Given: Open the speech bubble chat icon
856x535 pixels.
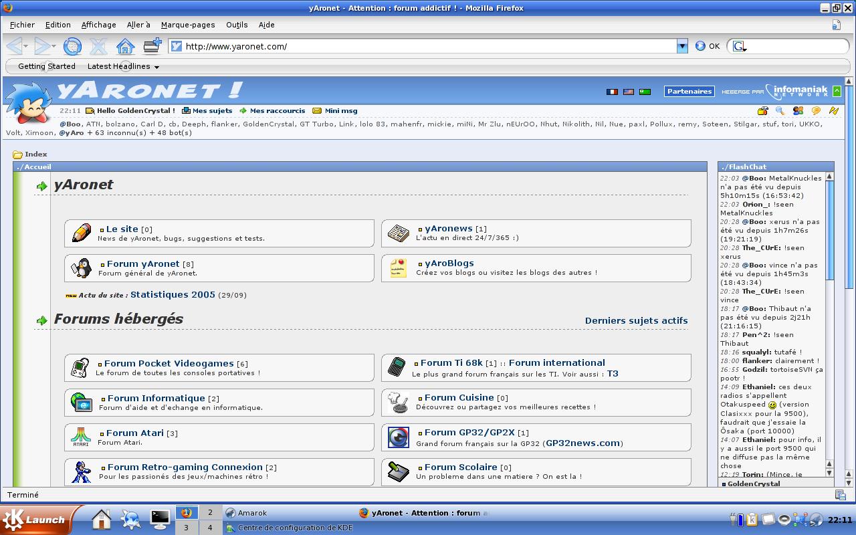Looking at the screenshot, I should pos(816,111).
